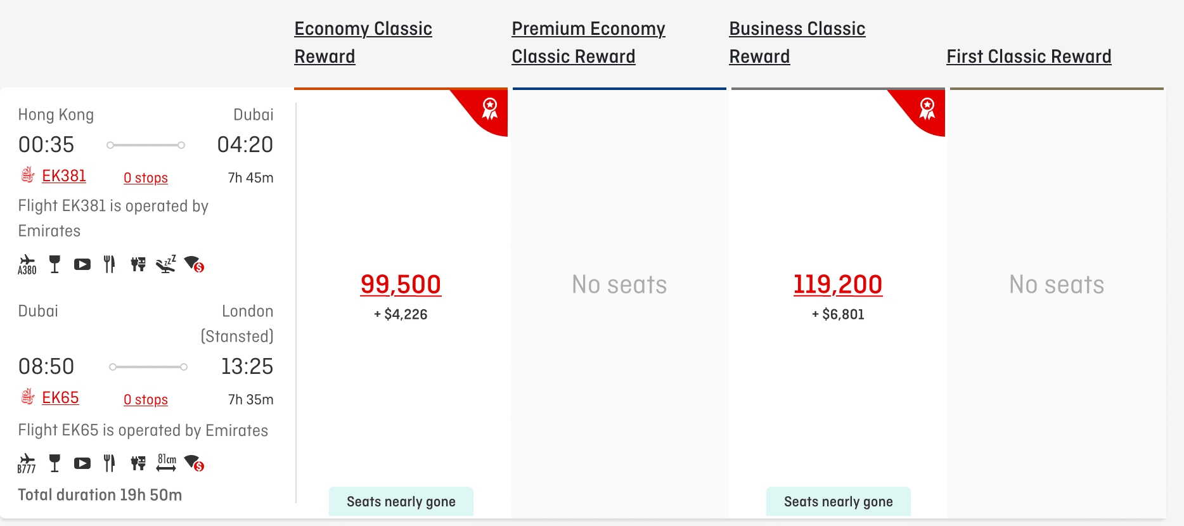Image resolution: width=1184 pixels, height=526 pixels.
Task: Click the meal icon for EK65
Action: 110,463
